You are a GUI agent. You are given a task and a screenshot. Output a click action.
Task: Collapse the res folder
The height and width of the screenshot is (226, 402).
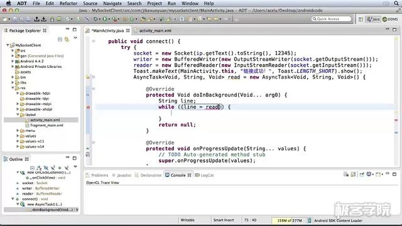[x=13, y=88]
